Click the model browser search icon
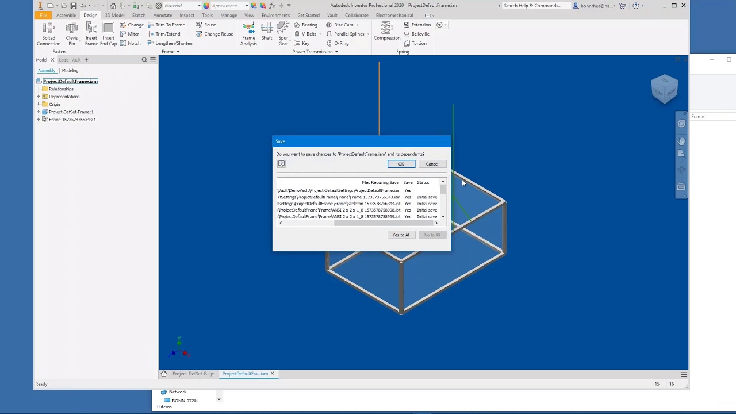736x414 pixels. (x=144, y=60)
